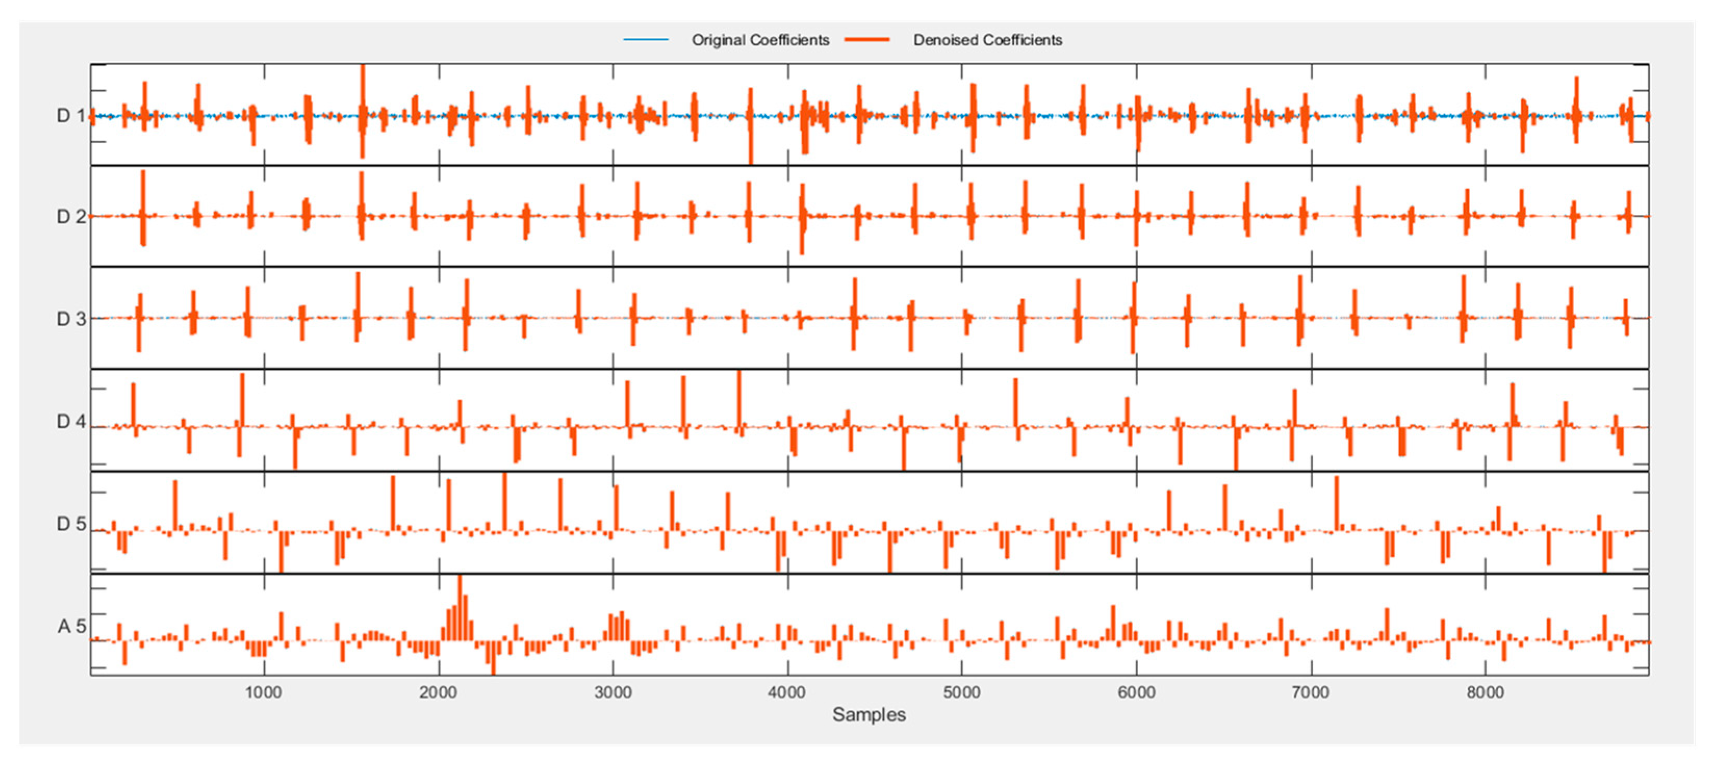Click the 3000 x-axis tick label
This screenshot has height=766, width=1716.
tap(613, 693)
